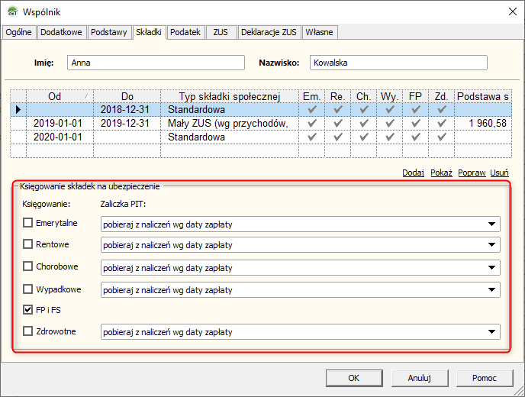Tick the Zdrowotne checkbox
The image size is (525, 397).
tap(28, 332)
